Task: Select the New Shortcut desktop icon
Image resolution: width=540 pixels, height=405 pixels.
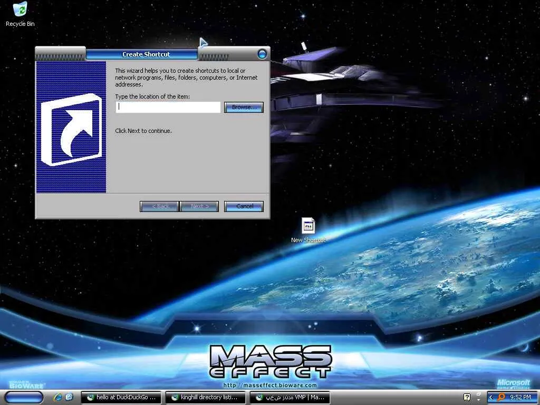Action: [308, 230]
